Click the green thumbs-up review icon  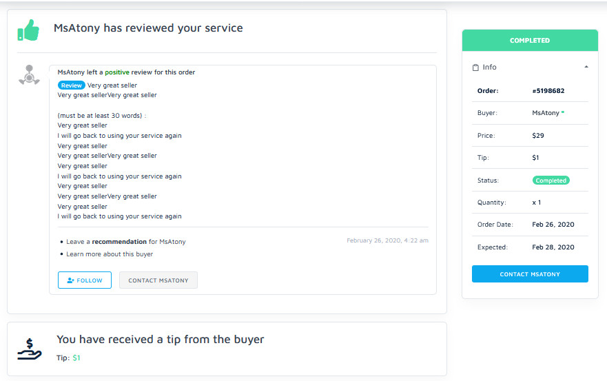pyautogui.click(x=28, y=30)
